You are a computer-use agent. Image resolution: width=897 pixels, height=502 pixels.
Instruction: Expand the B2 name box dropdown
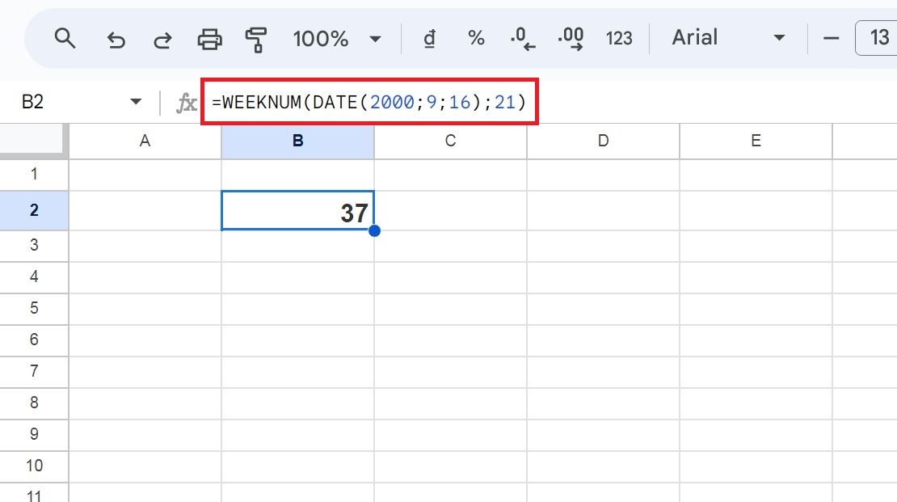(135, 103)
